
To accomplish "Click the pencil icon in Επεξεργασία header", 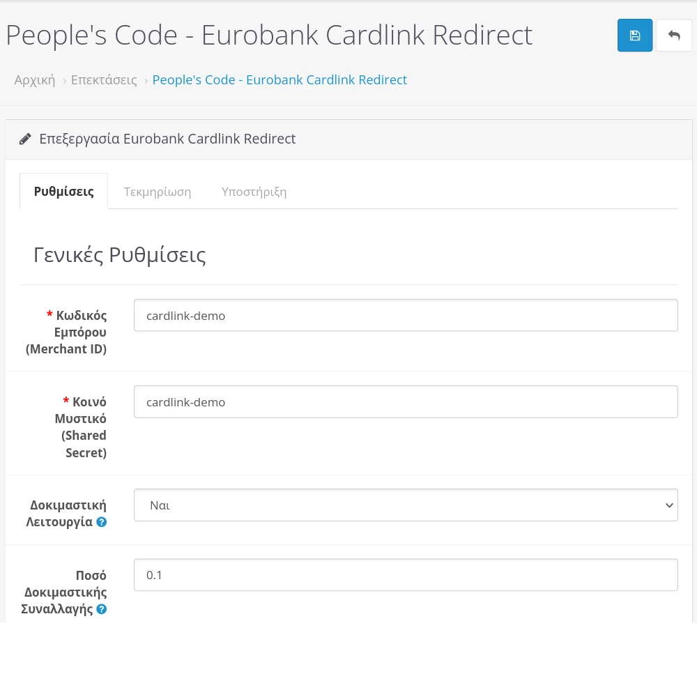I will point(25,139).
